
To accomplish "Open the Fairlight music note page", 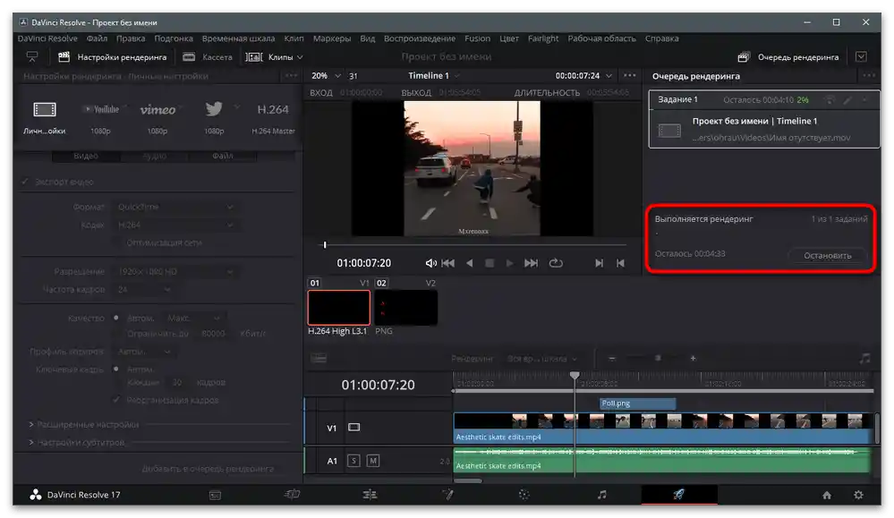I will [x=601, y=495].
